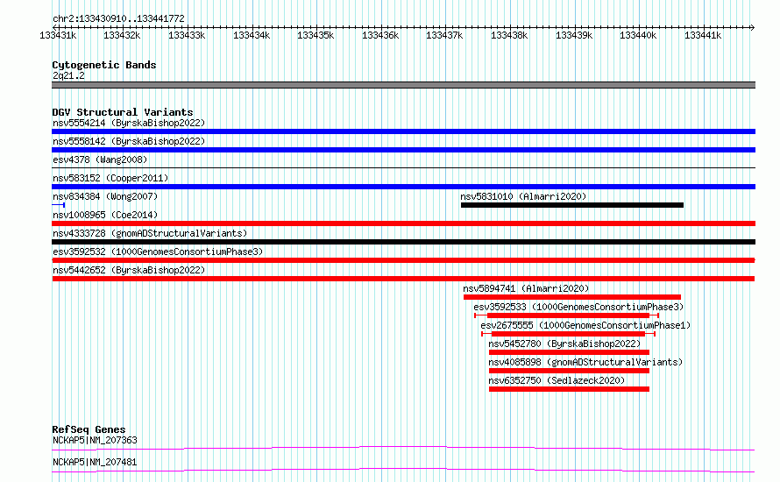This screenshot has width=780, height=482.
Task: Click the 133436k ruler tick label
Action: tap(380, 35)
